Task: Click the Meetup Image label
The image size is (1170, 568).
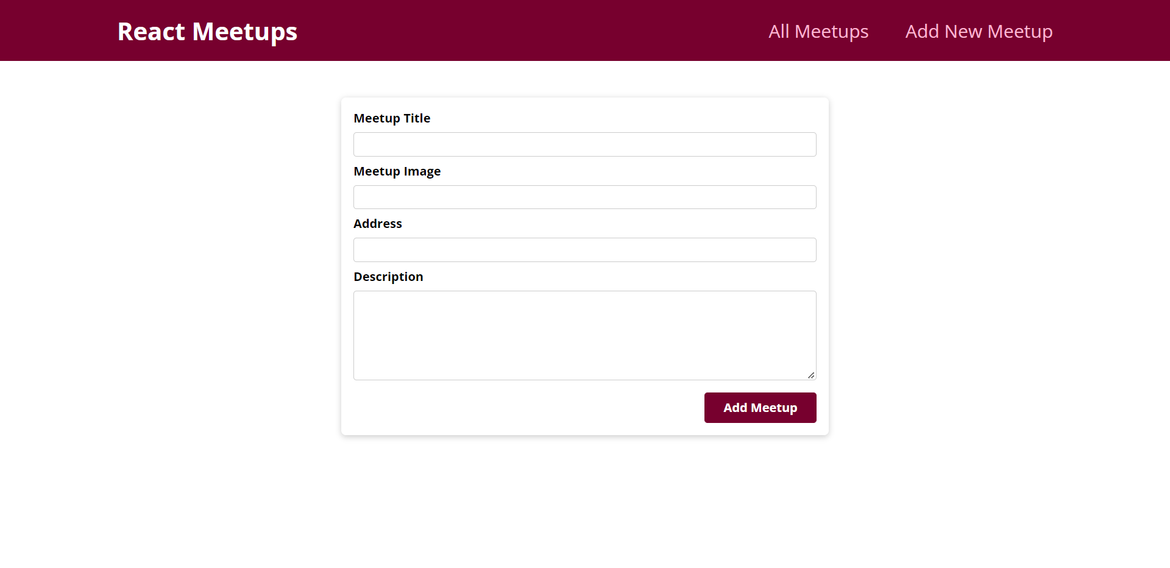Action: [397, 171]
